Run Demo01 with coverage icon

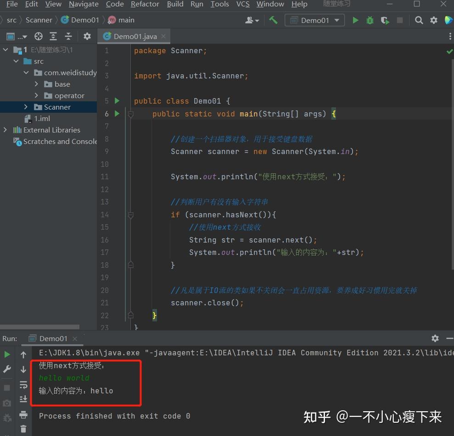[385, 20]
